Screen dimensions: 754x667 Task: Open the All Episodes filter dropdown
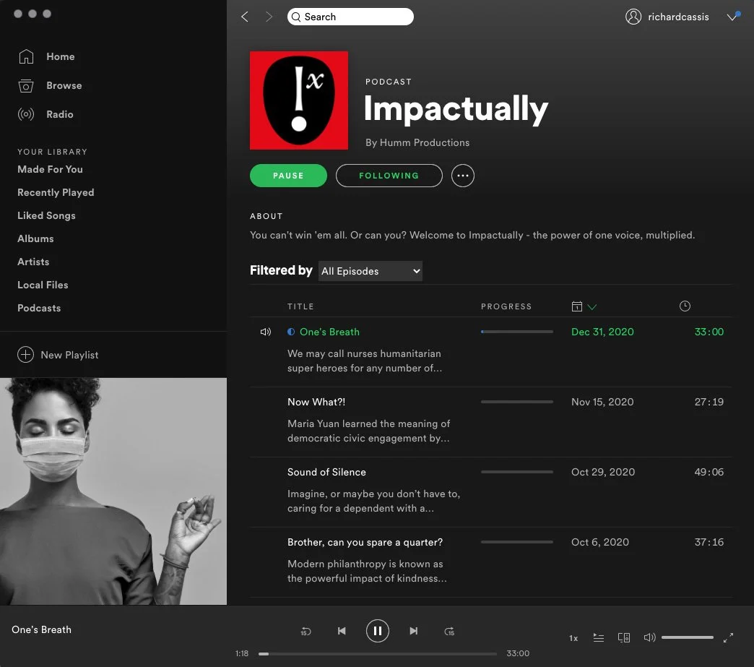[x=370, y=271]
